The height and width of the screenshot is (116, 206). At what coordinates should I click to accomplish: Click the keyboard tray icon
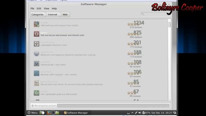128,113
